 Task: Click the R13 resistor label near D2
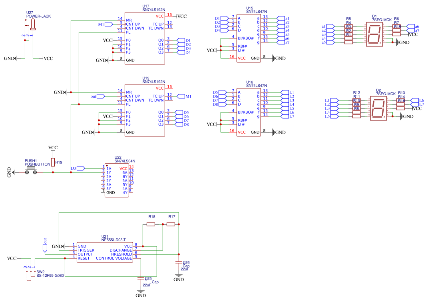[402, 93]
